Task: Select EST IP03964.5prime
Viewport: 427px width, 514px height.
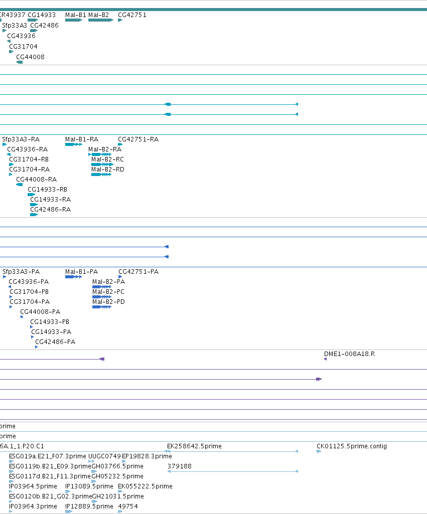Action: point(33,486)
